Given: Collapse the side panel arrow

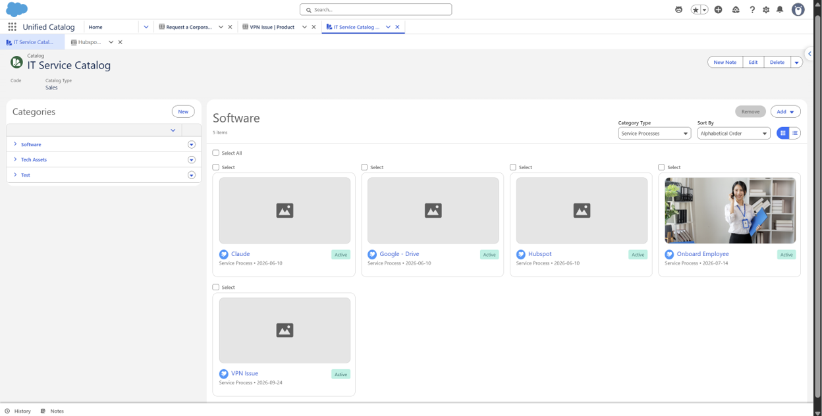Looking at the screenshot, I should (x=809, y=54).
